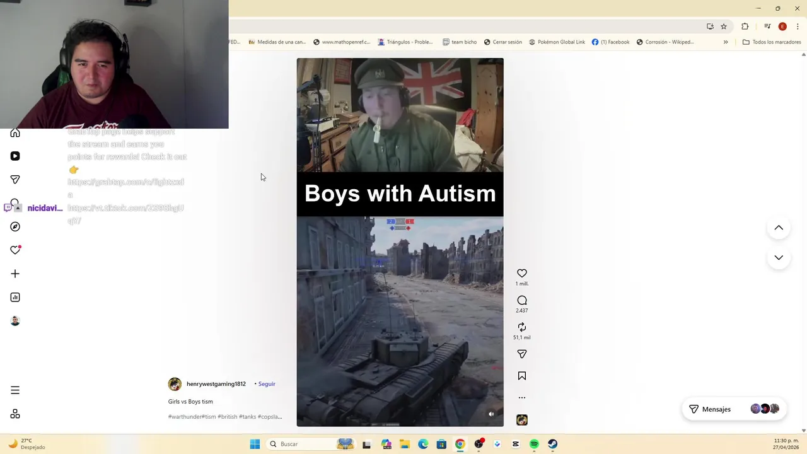
Task: Open Instagram Home from the sidebar
Action: [15, 132]
